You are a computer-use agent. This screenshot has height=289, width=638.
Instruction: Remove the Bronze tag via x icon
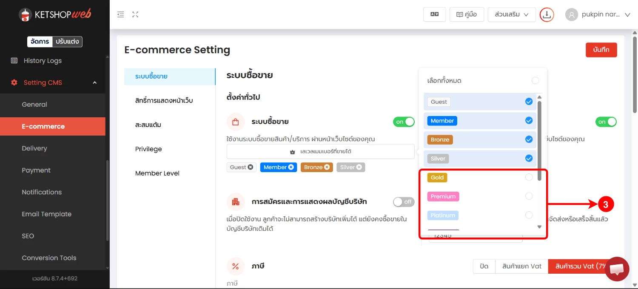tap(327, 167)
